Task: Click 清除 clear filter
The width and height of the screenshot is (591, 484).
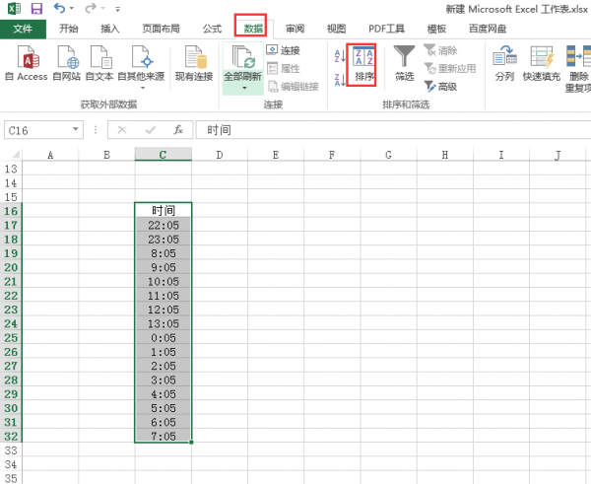Action: click(x=440, y=50)
